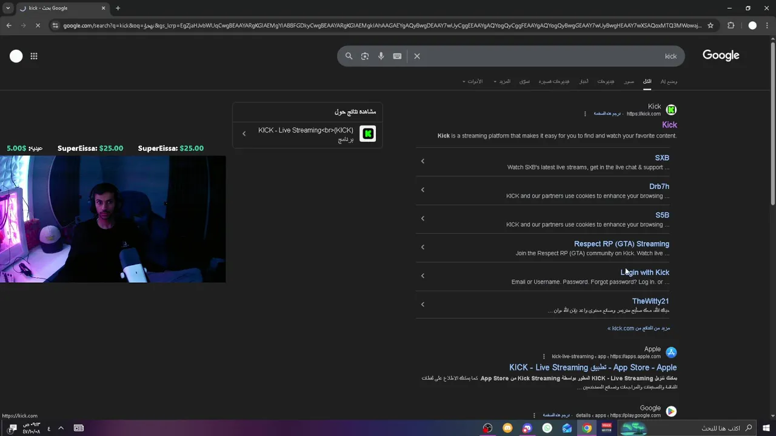Expand the SXB sitelink chevron
776x436 pixels.
(x=423, y=161)
